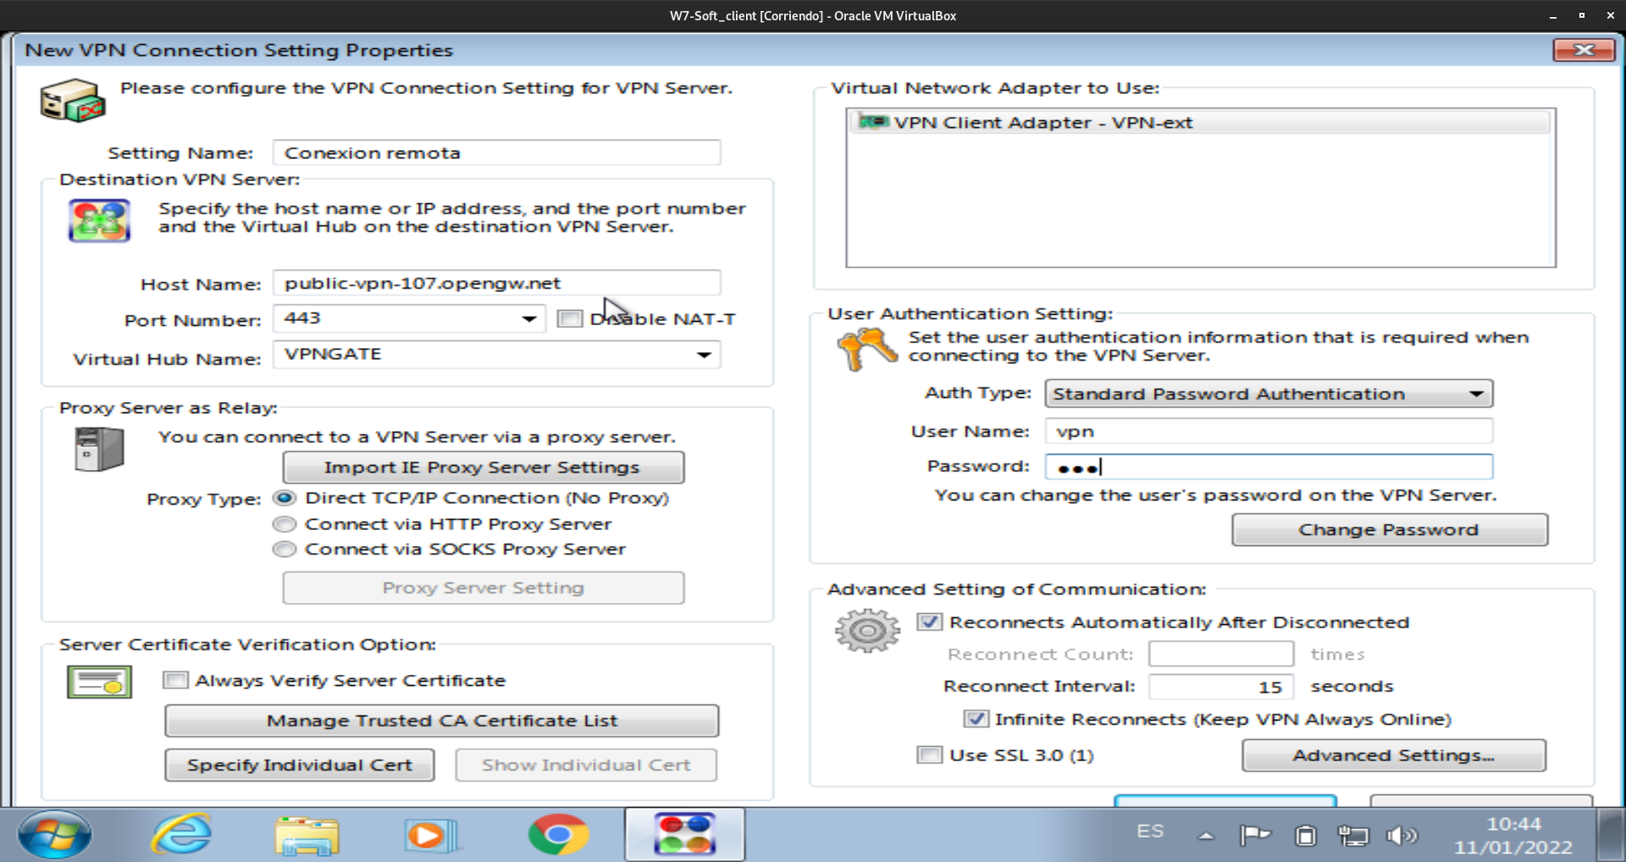The height and width of the screenshot is (862, 1626).
Task: Select Connect via HTTP Proxy Server
Action: pos(285,525)
